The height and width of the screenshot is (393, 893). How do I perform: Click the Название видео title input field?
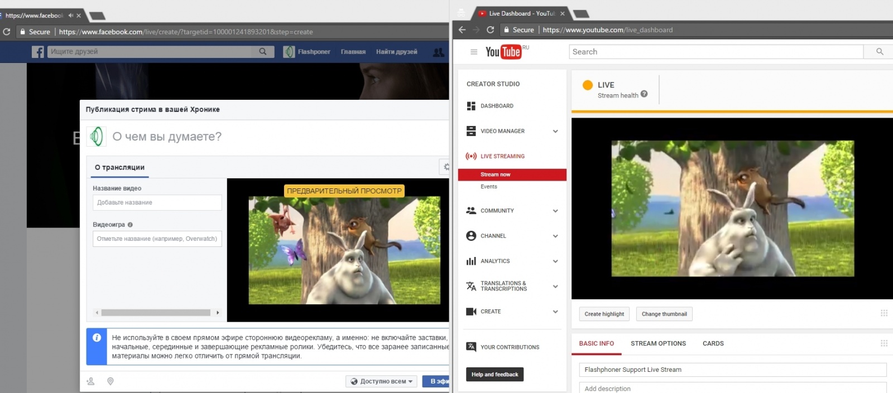coord(157,202)
